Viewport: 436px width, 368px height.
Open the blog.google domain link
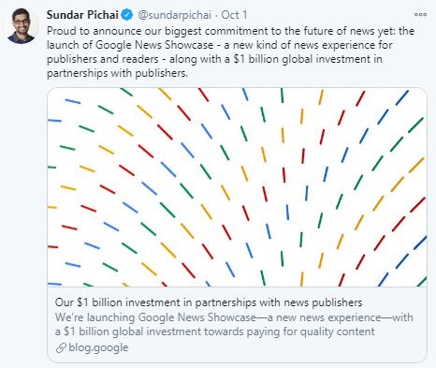(x=98, y=347)
